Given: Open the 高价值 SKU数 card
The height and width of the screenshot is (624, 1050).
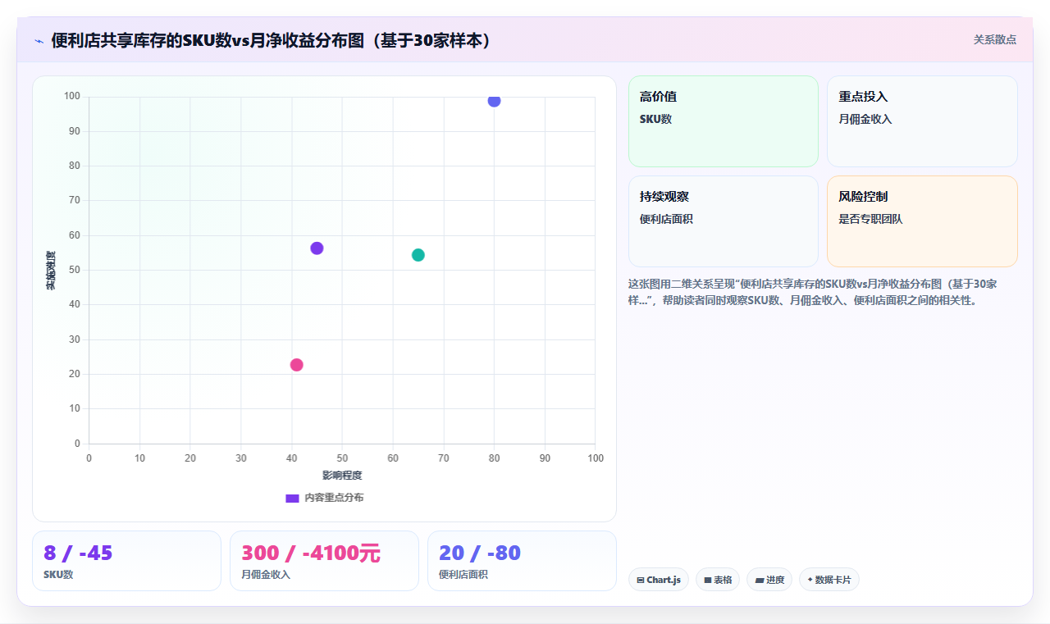Looking at the screenshot, I should coord(724,121).
